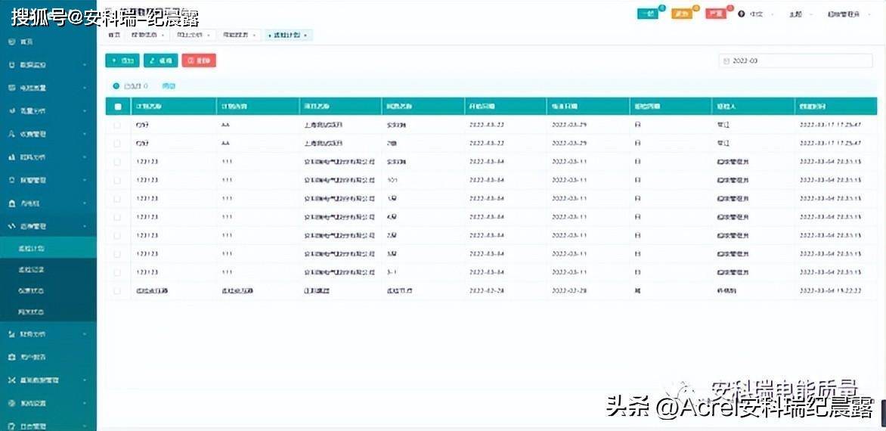Click the info icon beside selected count

[116, 86]
